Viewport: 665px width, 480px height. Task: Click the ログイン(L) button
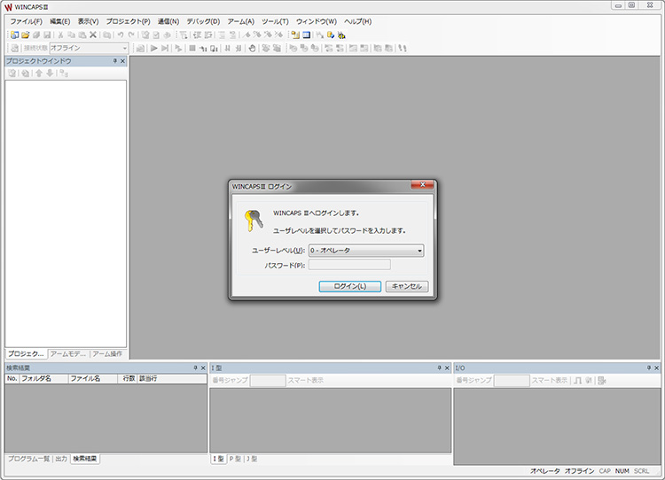350,286
